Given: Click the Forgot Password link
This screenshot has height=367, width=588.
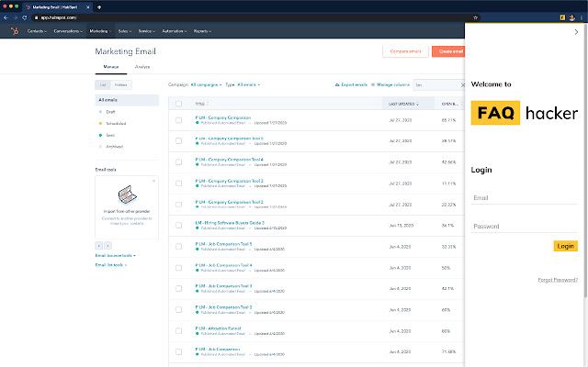Looking at the screenshot, I should pyautogui.click(x=558, y=280).
